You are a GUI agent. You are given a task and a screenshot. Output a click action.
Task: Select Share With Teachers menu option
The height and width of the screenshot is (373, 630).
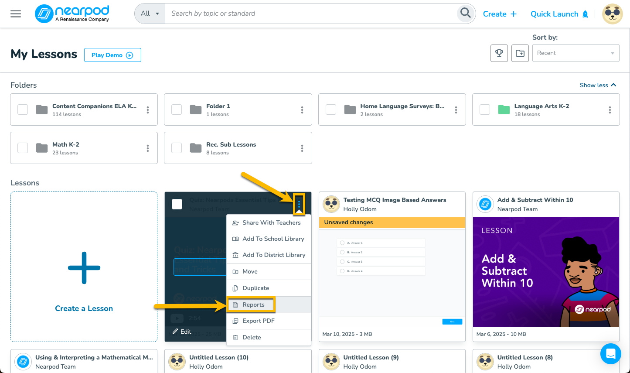pos(269,222)
